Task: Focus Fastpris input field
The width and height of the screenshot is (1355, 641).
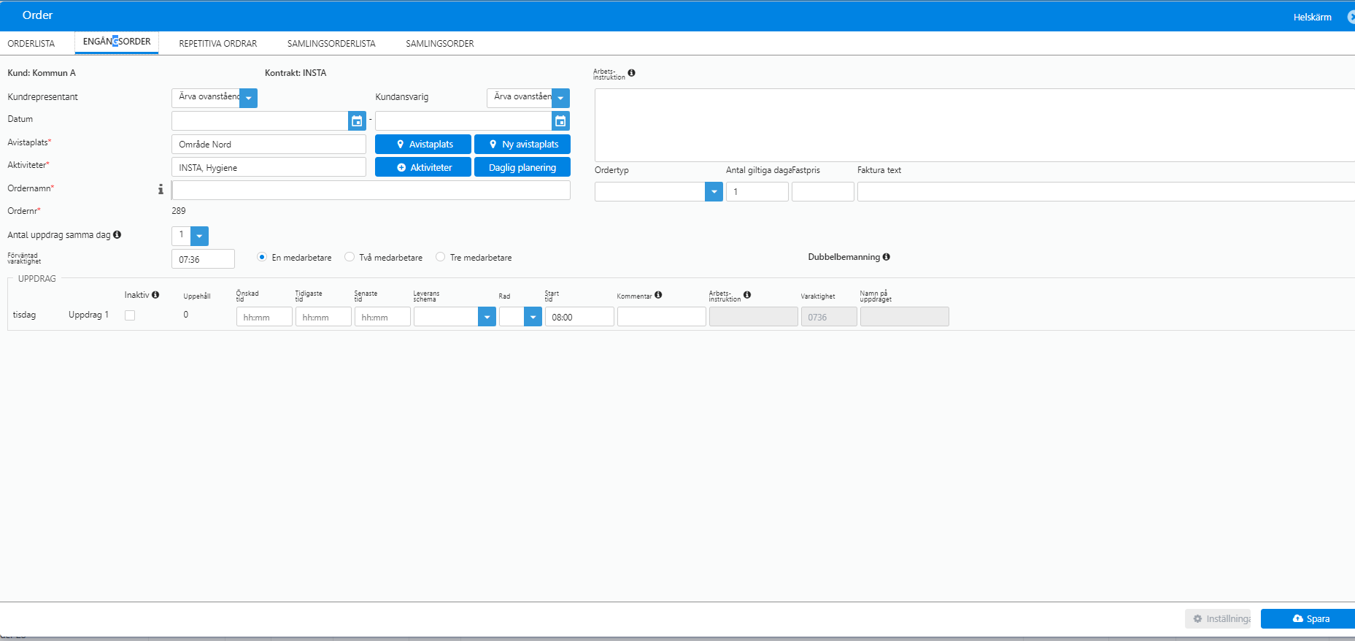Action: click(x=823, y=192)
